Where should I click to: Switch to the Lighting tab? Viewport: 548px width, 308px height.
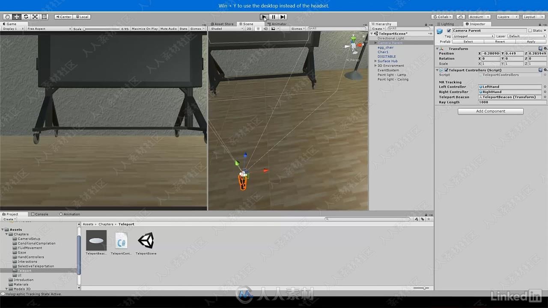click(x=445, y=24)
